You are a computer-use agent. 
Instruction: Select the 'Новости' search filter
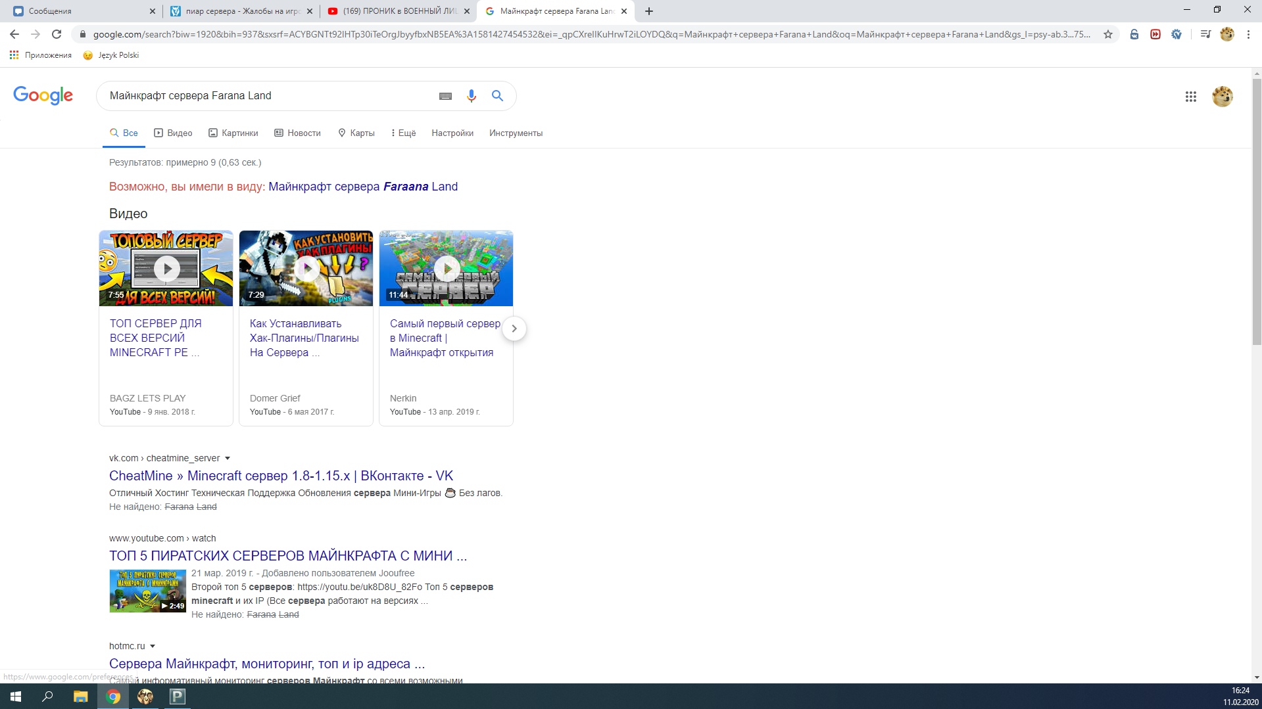point(297,133)
